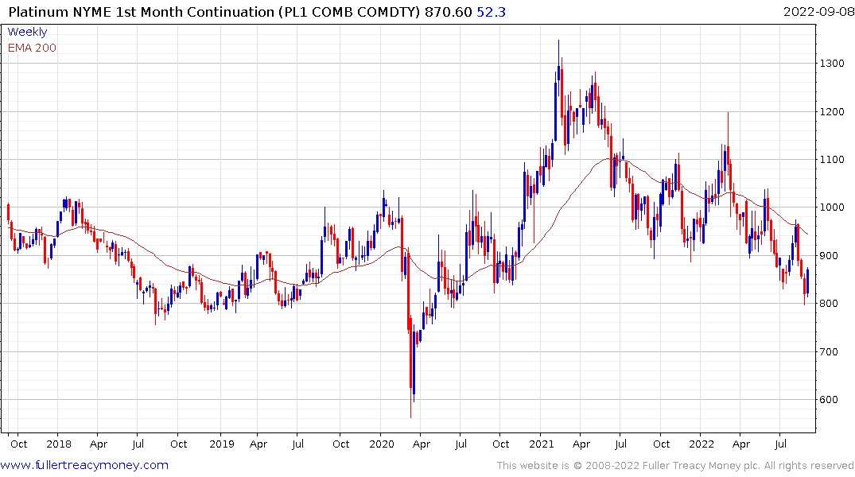This screenshot has height=477, width=855.
Task: Select the 'EMA 200' legend label
Action: coord(32,48)
